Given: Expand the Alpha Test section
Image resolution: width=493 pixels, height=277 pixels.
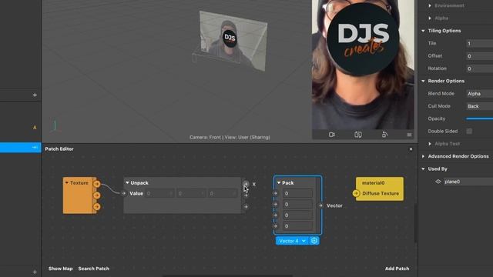Looking at the screenshot, I should (430, 144).
